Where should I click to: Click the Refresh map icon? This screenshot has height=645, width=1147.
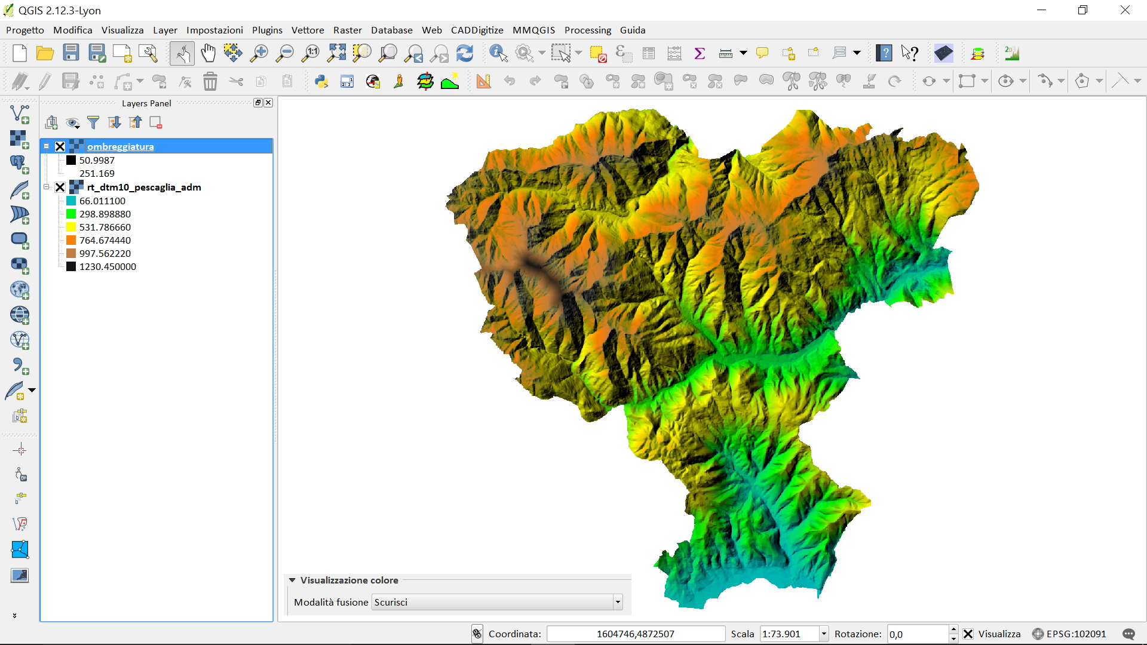tap(464, 53)
